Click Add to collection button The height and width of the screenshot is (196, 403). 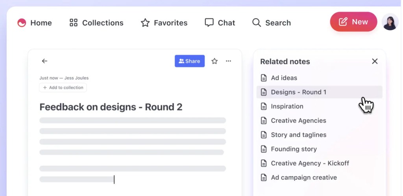[x=63, y=87]
